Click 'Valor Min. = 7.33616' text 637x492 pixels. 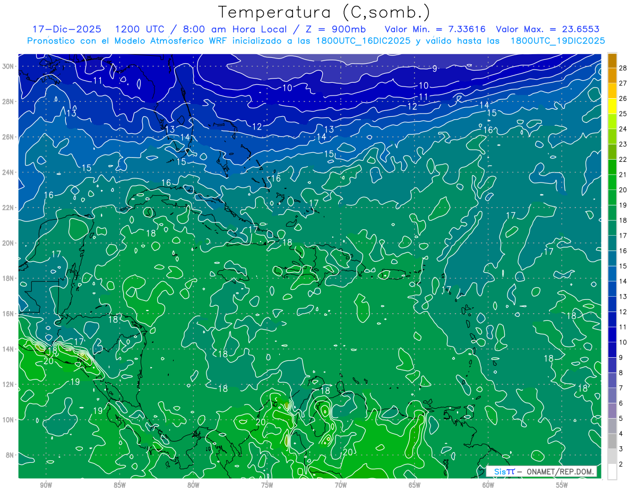tap(436, 29)
